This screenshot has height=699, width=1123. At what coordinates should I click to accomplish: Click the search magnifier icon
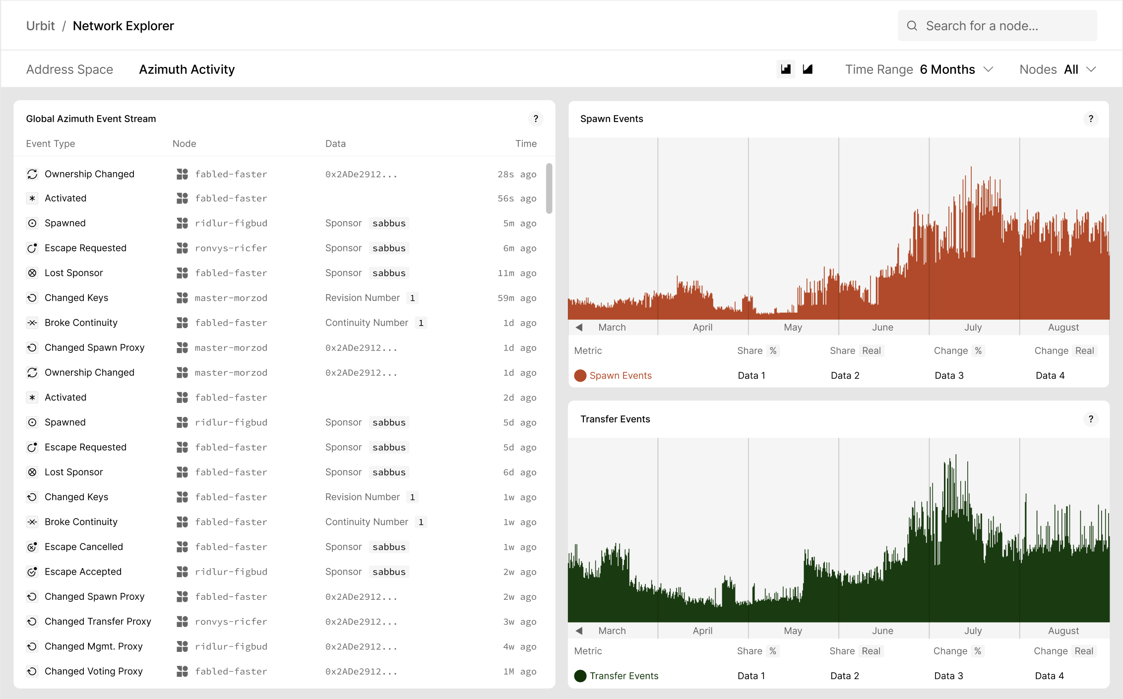[912, 26]
